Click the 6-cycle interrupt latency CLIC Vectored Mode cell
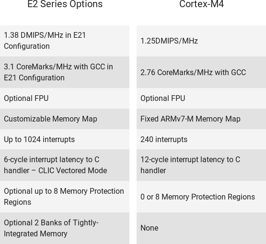The width and height of the screenshot is (266, 244). pos(65,165)
